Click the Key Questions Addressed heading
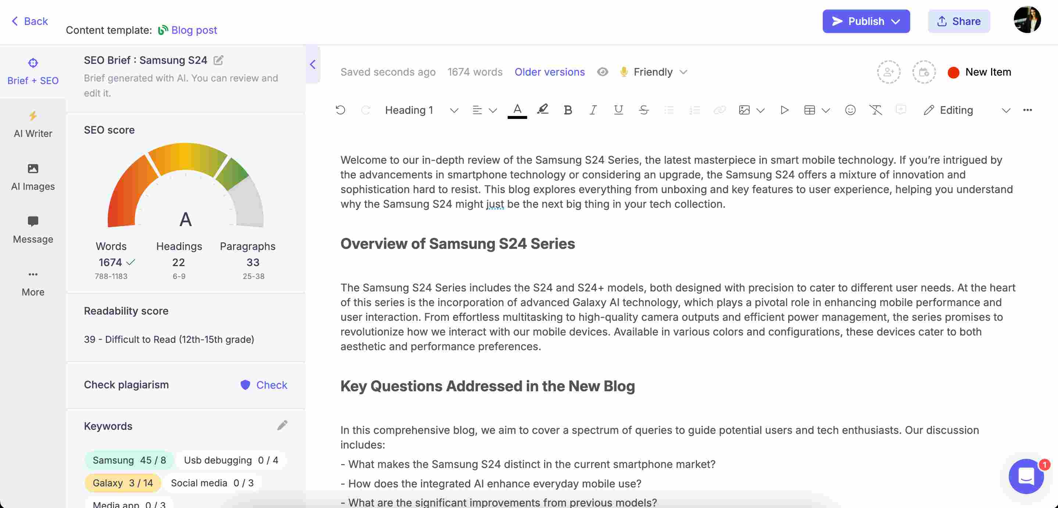1058x508 pixels. click(487, 386)
